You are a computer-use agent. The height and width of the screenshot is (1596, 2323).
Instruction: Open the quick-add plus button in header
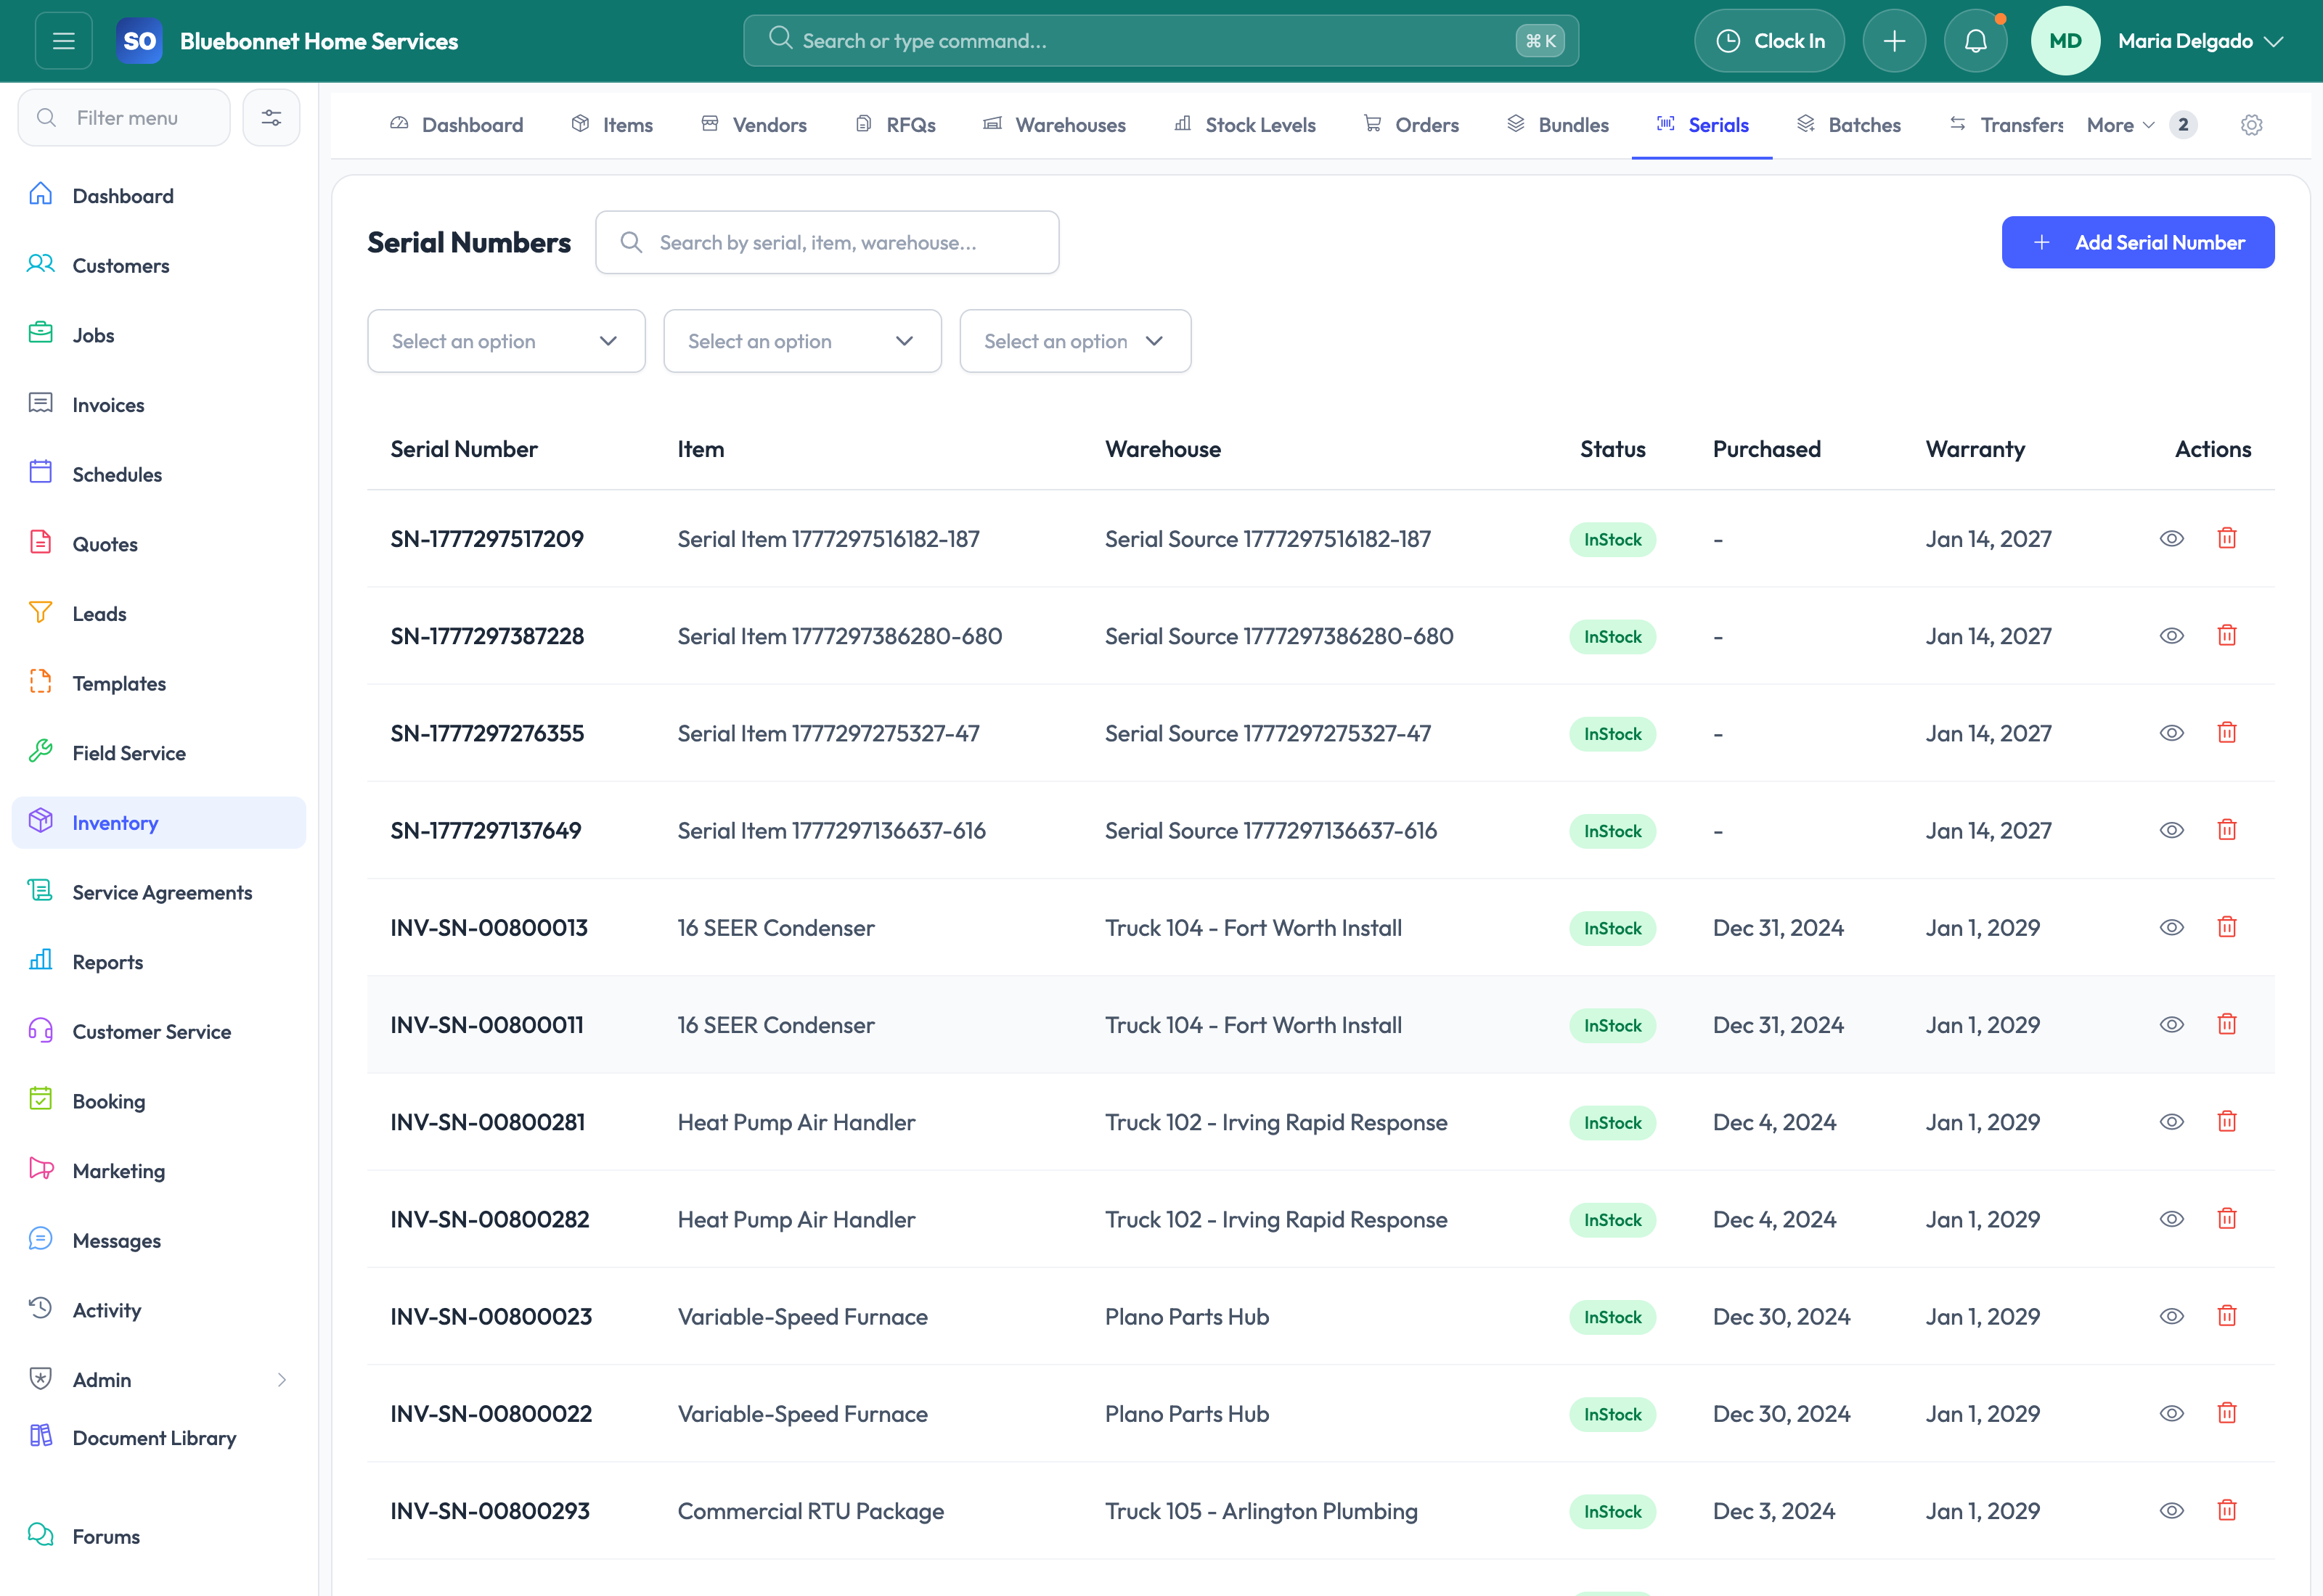pos(1894,41)
